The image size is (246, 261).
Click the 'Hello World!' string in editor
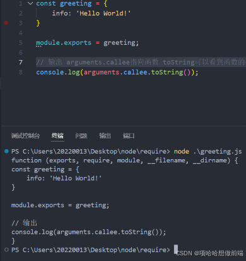(x=103, y=13)
